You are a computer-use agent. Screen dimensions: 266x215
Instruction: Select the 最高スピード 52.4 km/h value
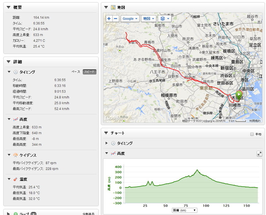coord(62,109)
